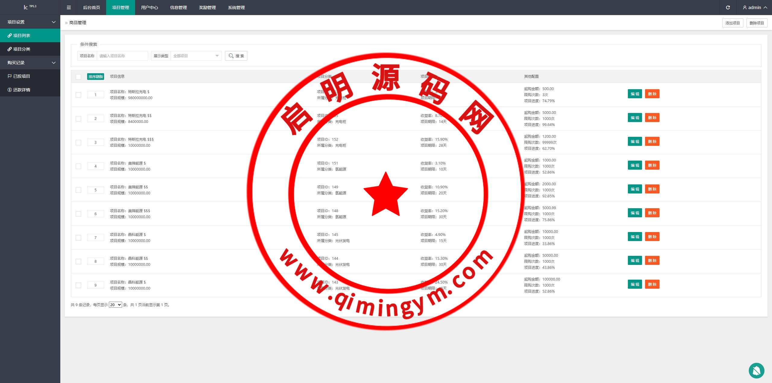
Task: Toggle the sidebar collapse hamburger icon
Action: click(x=69, y=8)
